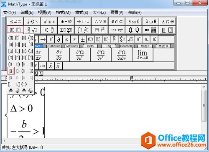Viewport: 209px width, 152px height.
Task: Click the Δ > 0 line in equation
Action: 22,109
